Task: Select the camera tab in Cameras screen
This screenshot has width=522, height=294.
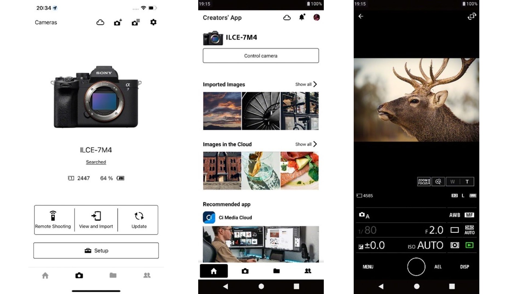Action: click(79, 275)
